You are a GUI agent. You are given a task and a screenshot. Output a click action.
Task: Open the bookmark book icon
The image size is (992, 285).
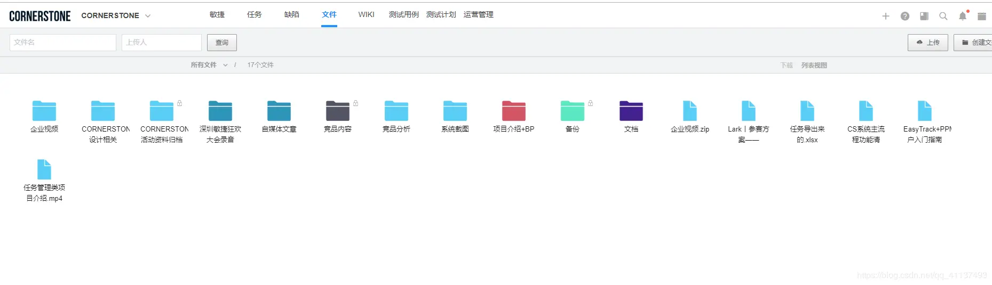point(924,16)
